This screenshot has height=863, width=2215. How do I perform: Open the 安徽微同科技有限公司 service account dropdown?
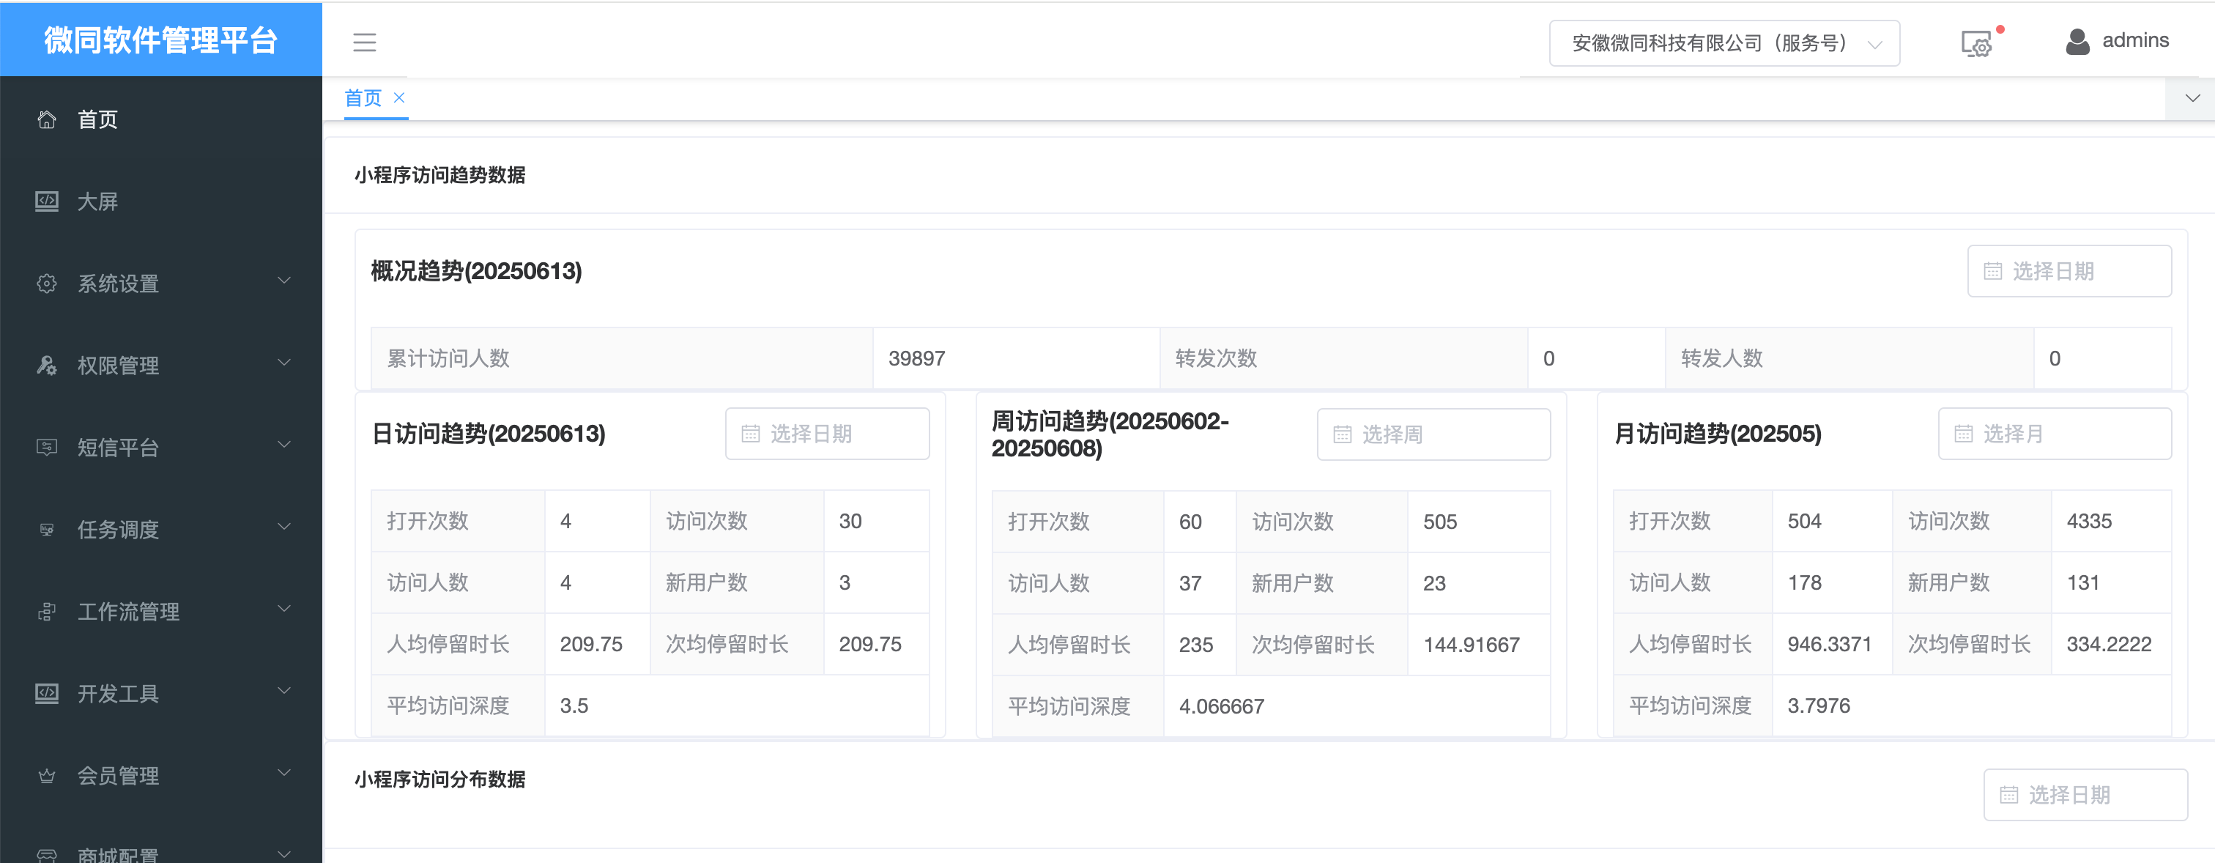coord(1724,42)
